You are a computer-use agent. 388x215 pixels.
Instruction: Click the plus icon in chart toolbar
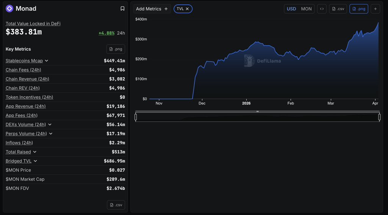pos(375,9)
